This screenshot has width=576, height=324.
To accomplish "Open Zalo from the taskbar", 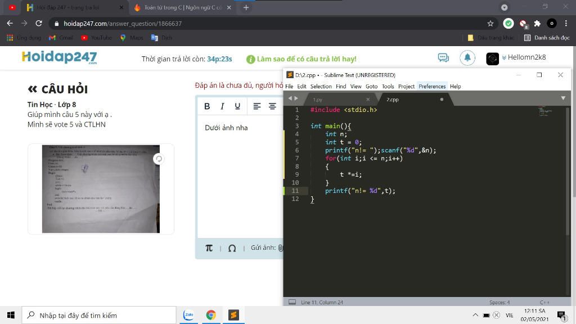I will pos(188,315).
